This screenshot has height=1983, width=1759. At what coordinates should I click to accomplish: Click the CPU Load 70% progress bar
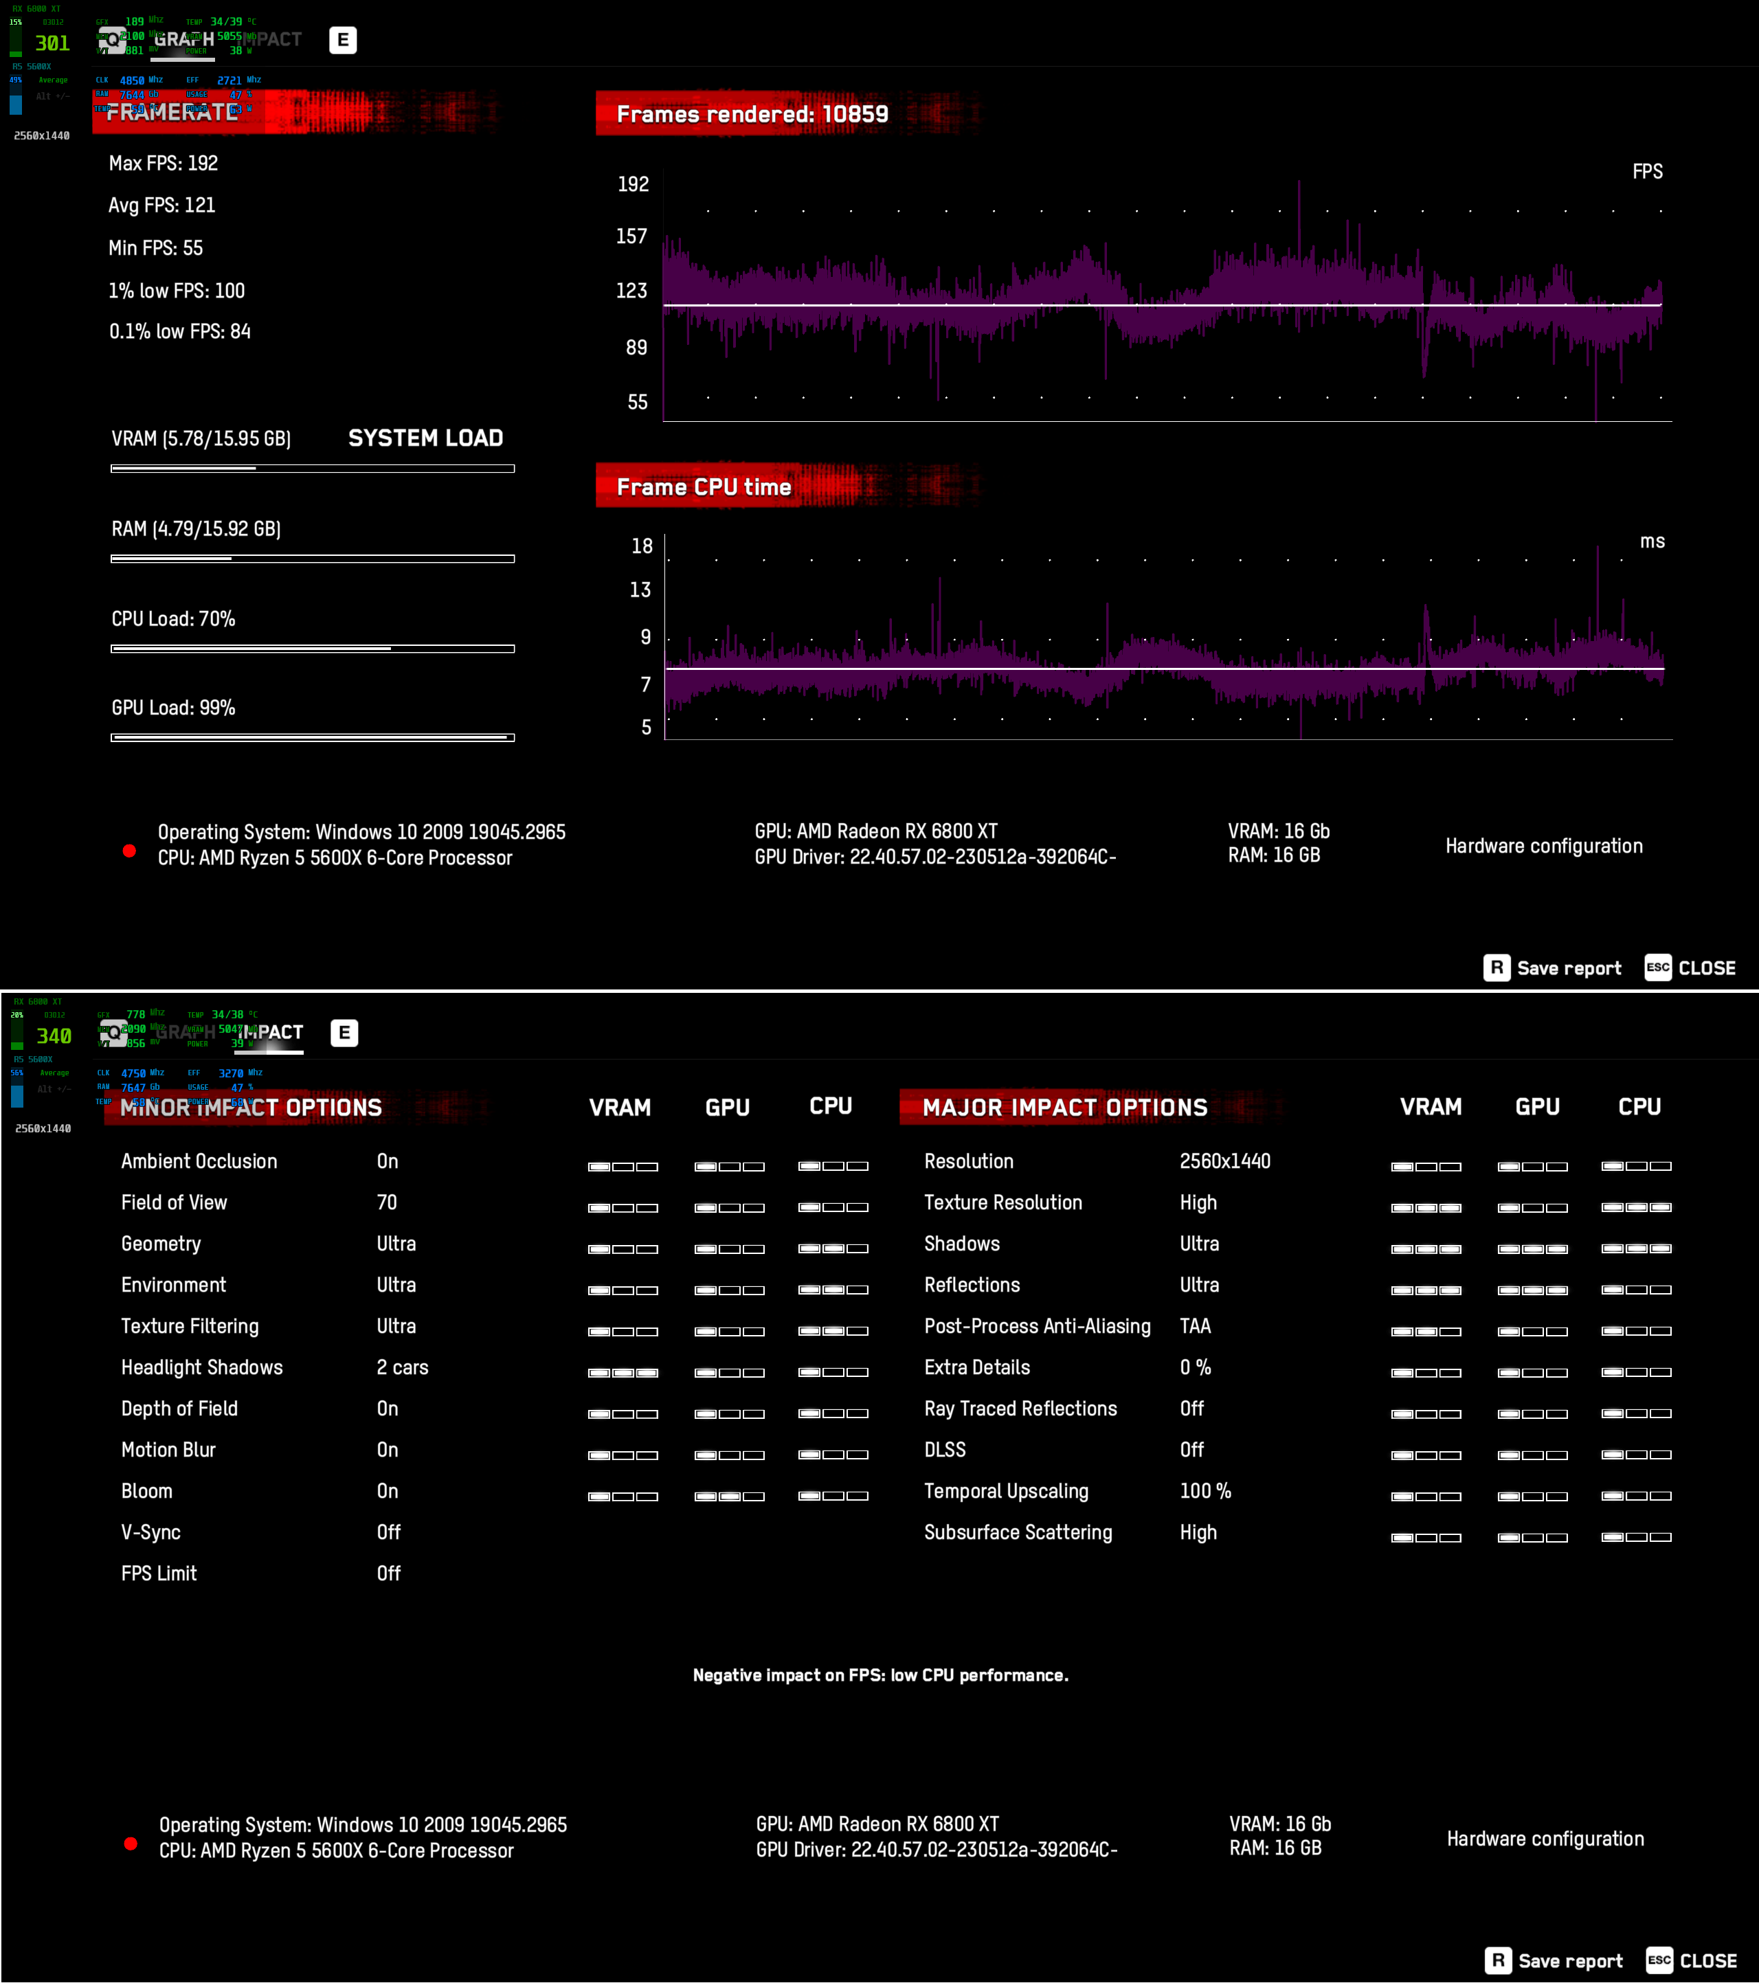click(313, 648)
